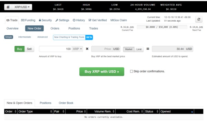Open the Security tab with lock icon
The image size is (207, 124).
(45, 20)
